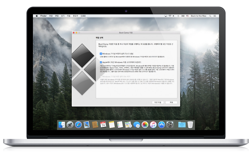Open the U.S. flag input source menu
Screen dimensions: 252x154
coord(187,16)
